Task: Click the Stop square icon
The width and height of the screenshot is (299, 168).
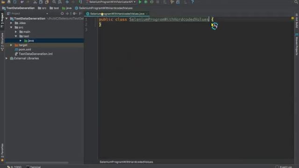Action: pyautogui.click(x=158, y=2)
